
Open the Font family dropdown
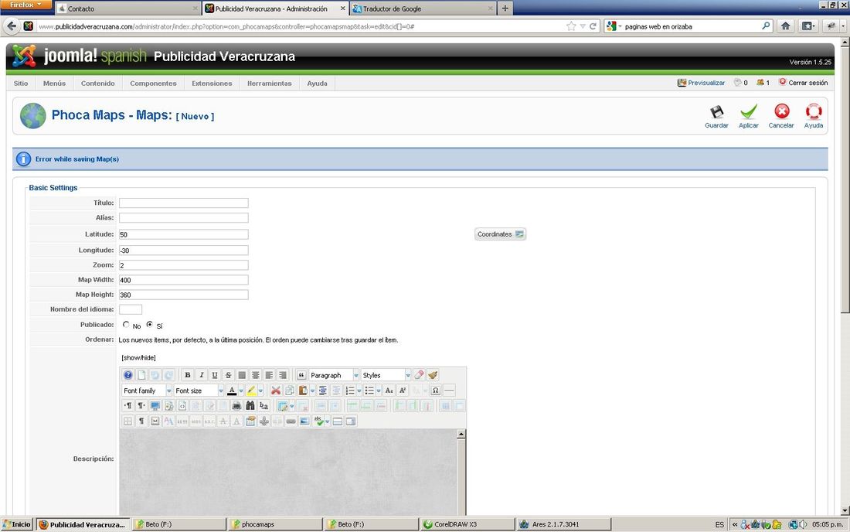(x=147, y=390)
